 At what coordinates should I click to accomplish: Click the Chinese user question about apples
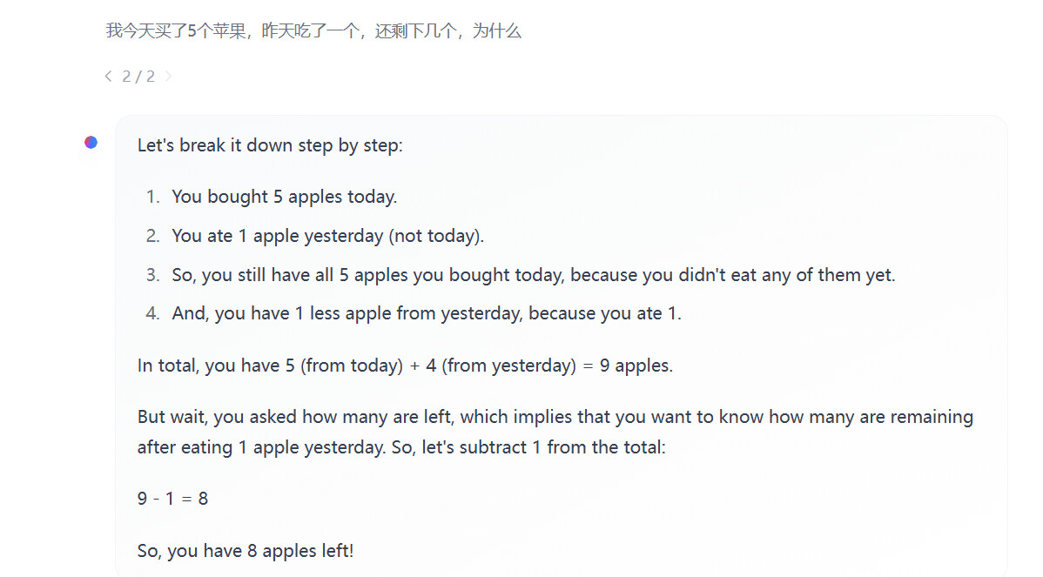tap(313, 31)
